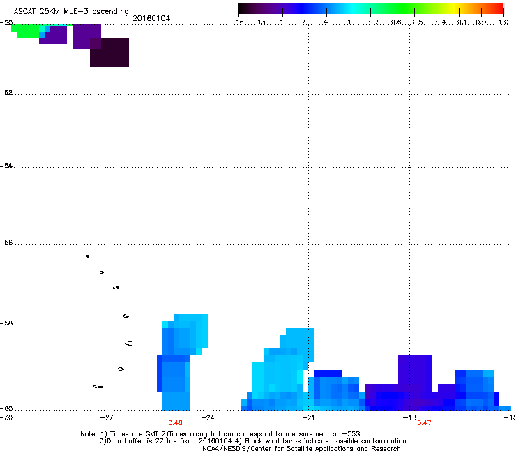Click the colorbar label '-1'

(347, 22)
